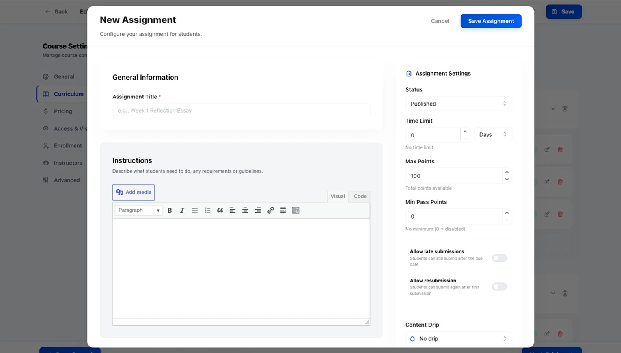
Task: Switch to the Code editor tab
Action: pyautogui.click(x=360, y=196)
